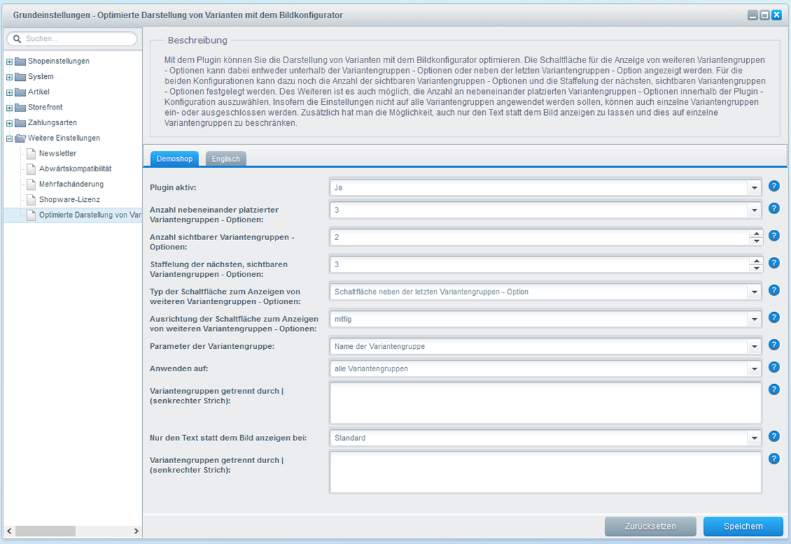Viewport: 791px width, 544px height.
Task: Click the sidebar horizontal scrollbar thumb
Action: coord(46,531)
